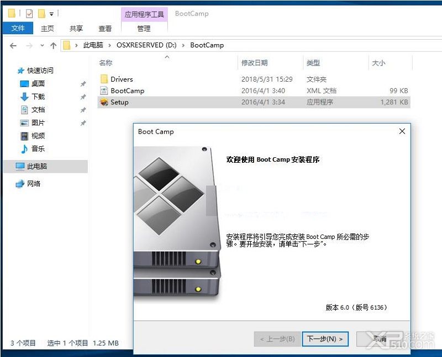Click the folder icon in quick access toolbar
This screenshot has width=442, height=357.
12,13
